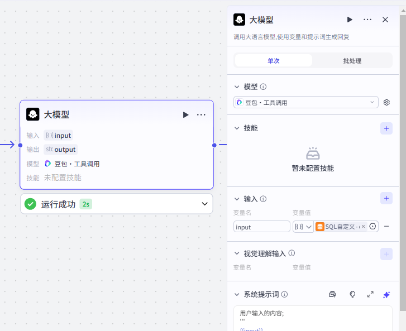Click the play icon in the panel header
This screenshot has height=331, width=406.
coord(350,20)
